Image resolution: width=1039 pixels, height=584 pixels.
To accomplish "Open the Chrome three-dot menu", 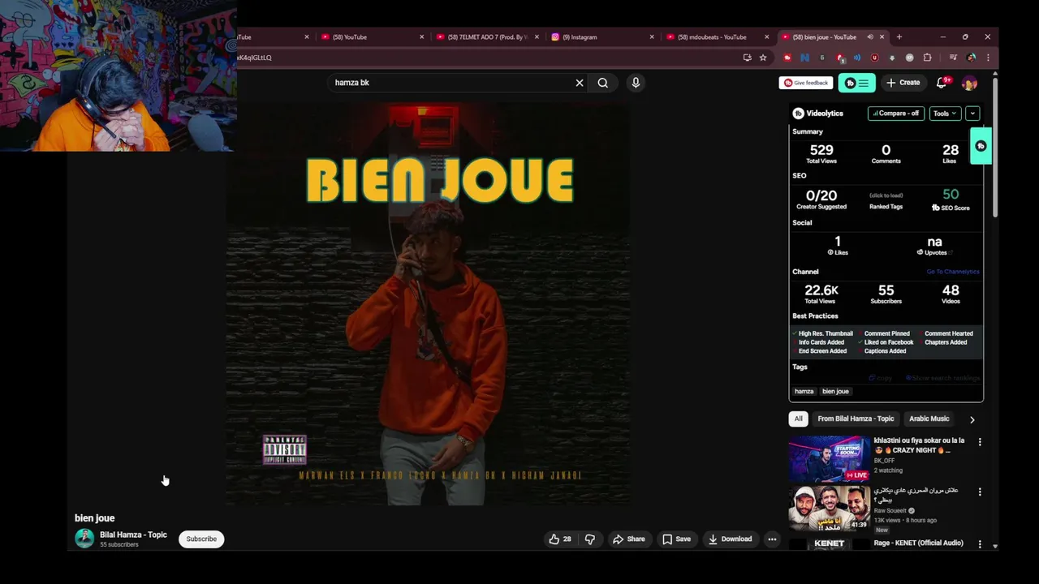I will (988, 58).
